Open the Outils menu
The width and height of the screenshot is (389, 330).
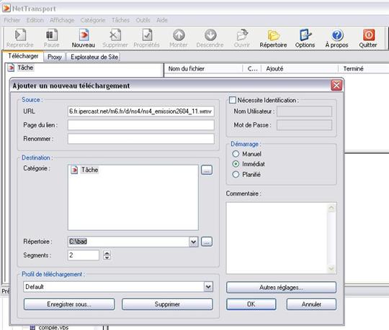click(143, 20)
